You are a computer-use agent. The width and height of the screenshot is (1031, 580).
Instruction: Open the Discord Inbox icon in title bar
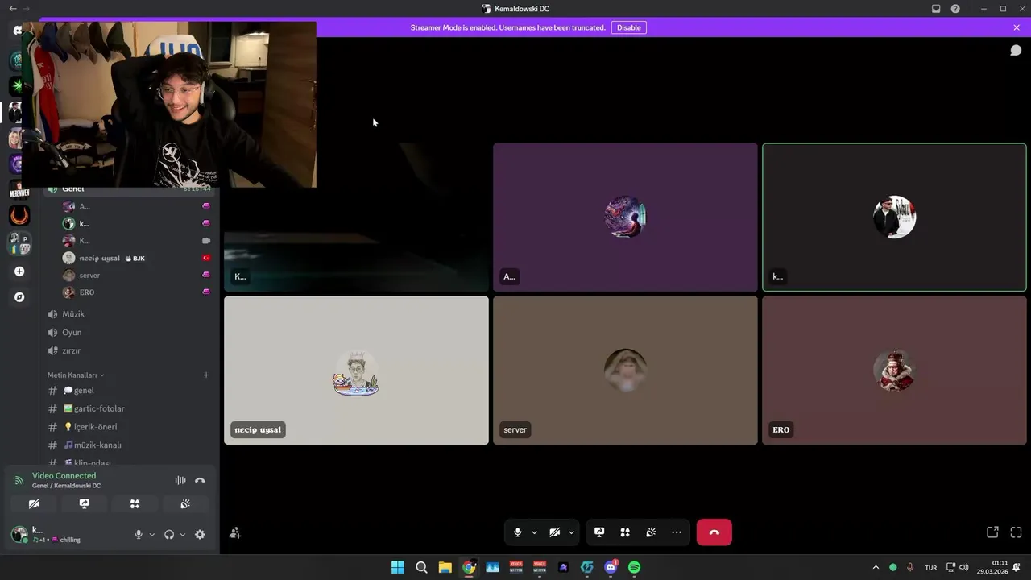tap(936, 9)
